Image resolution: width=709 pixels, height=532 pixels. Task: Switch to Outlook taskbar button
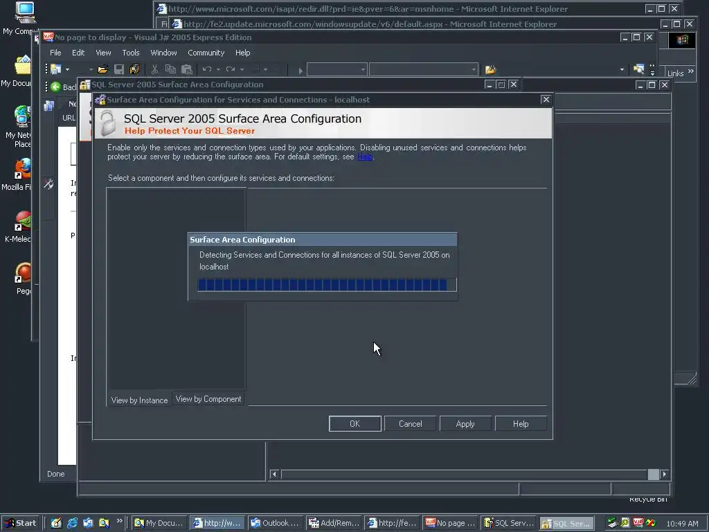click(x=275, y=523)
